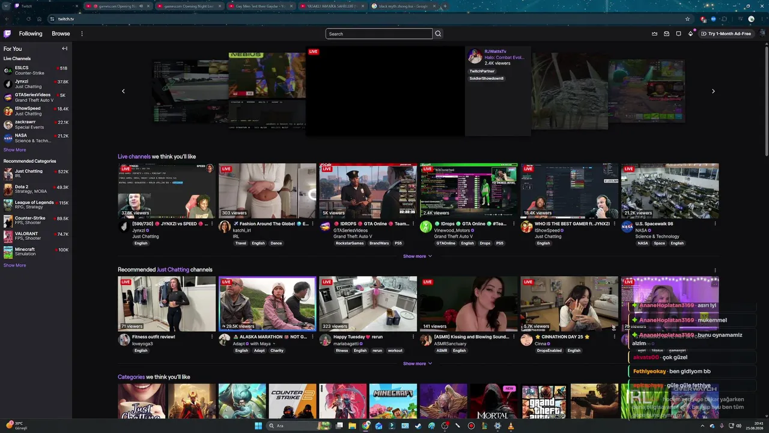
Task: Open options for U.S. Spacewalk 98 stream
Action: pos(715,224)
